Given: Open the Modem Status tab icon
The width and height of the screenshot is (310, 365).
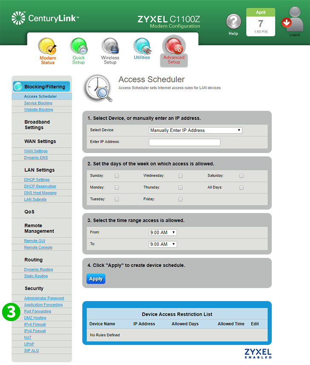Looking at the screenshot, I should (48, 46).
